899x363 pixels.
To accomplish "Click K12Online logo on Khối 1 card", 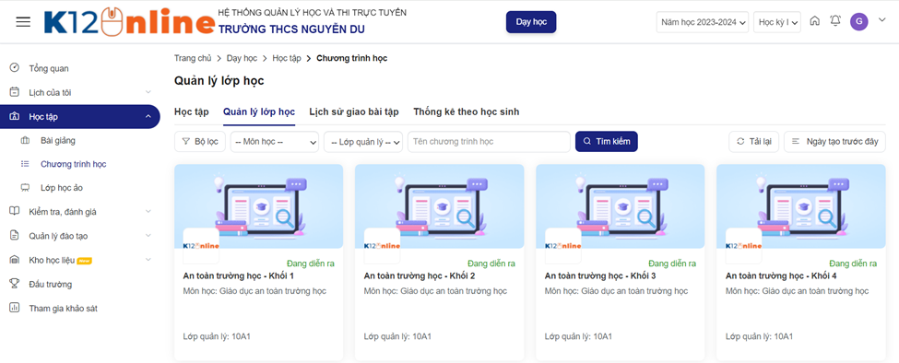I will click(x=201, y=246).
